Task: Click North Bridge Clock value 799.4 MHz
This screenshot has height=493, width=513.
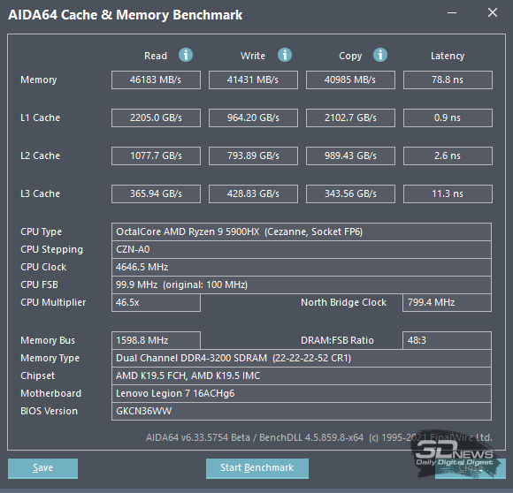Action: [x=447, y=302]
